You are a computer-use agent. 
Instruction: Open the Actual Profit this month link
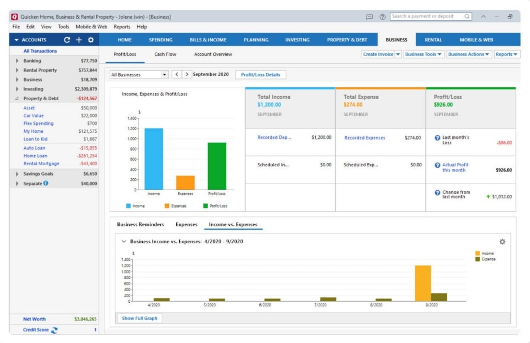455,167
